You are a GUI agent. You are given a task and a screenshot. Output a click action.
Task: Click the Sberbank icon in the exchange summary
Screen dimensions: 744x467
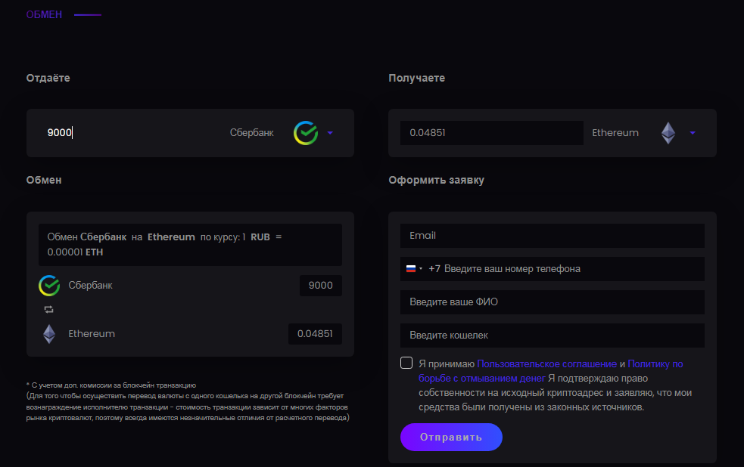point(49,286)
